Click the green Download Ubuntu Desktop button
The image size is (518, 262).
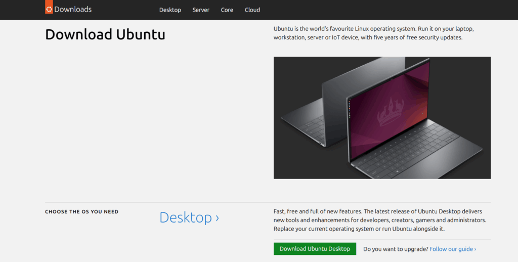point(315,249)
